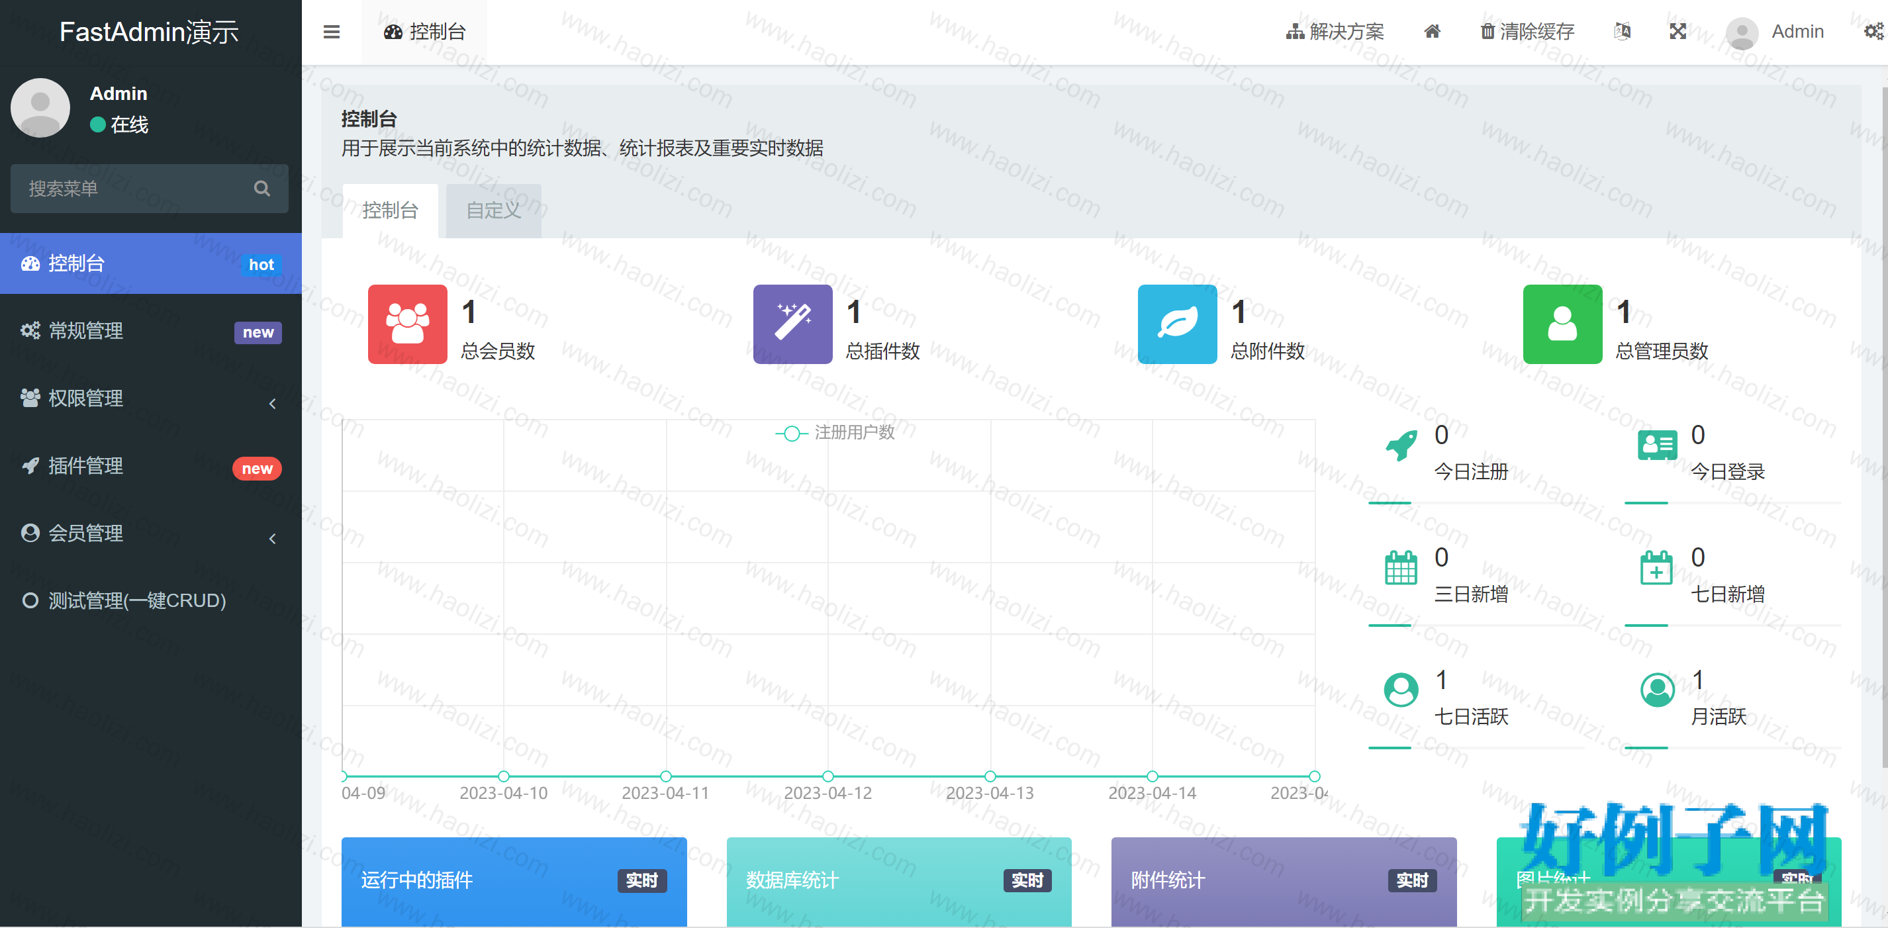Click the Admin name in sidebar profile
The image size is (1888, 928).
(118, 94)
